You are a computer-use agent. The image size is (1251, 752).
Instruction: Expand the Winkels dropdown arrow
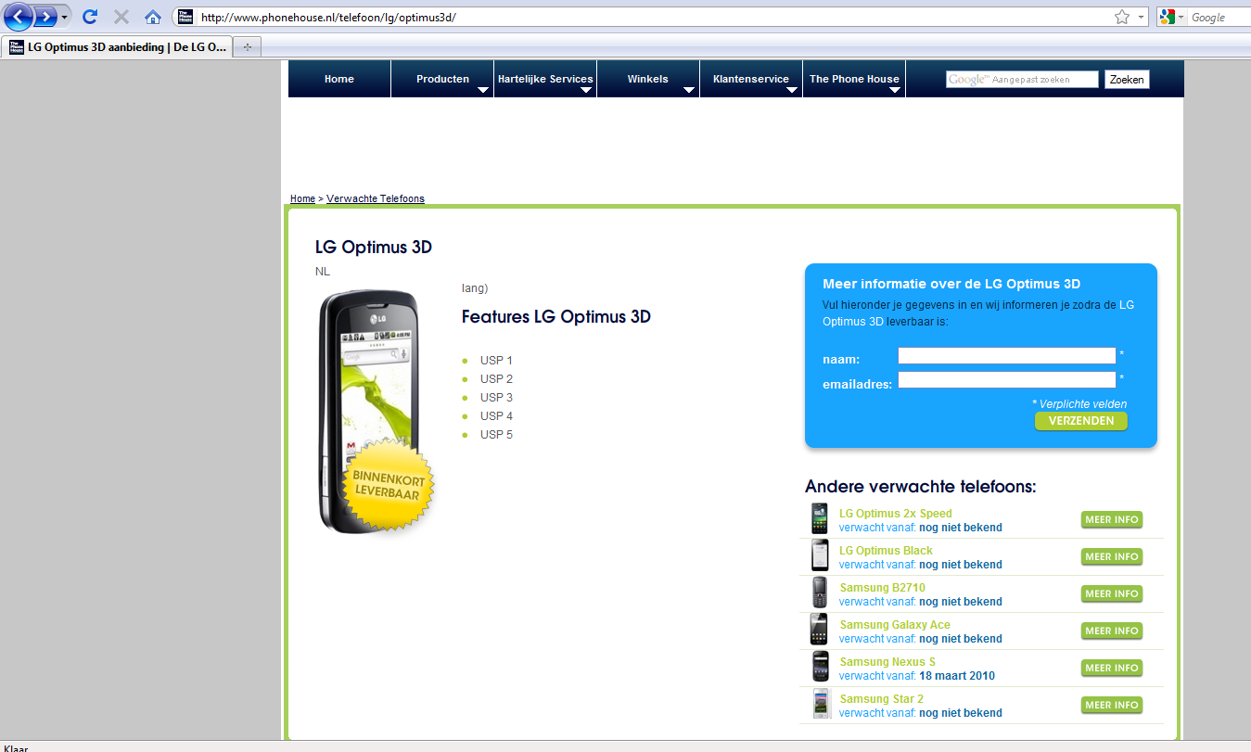(x=689, y=90)
